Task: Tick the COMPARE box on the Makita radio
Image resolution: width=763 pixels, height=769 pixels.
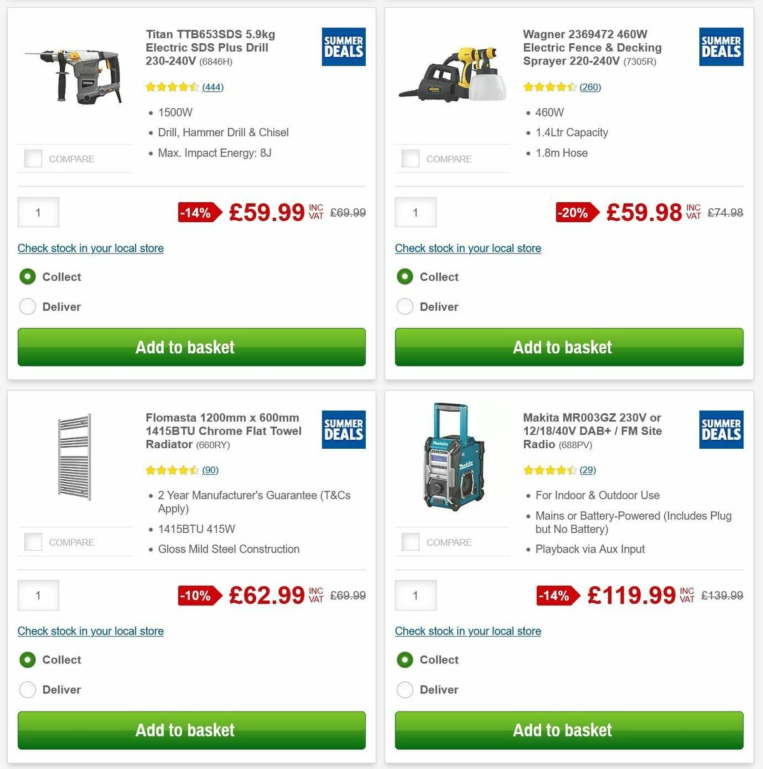Action: click(410, 541)
